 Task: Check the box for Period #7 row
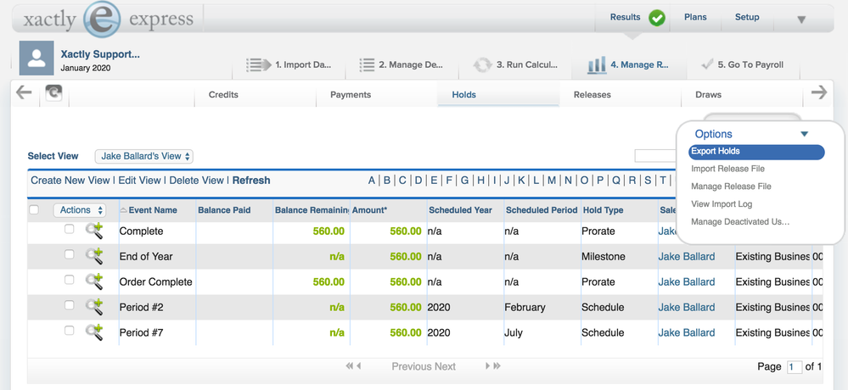pos(70,331)
